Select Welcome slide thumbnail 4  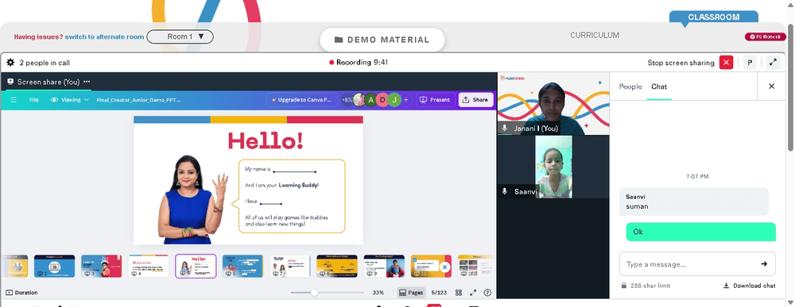point(149,266)
